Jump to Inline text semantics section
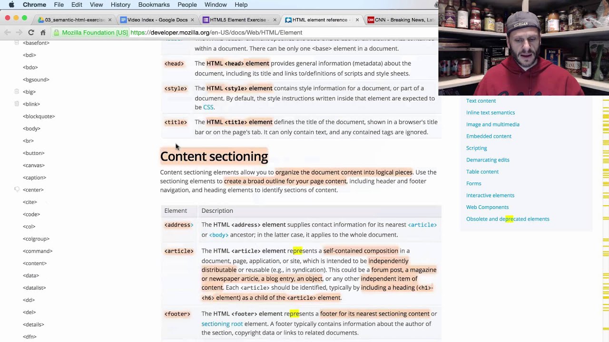The image size is (609, 342). click(491, 113)
